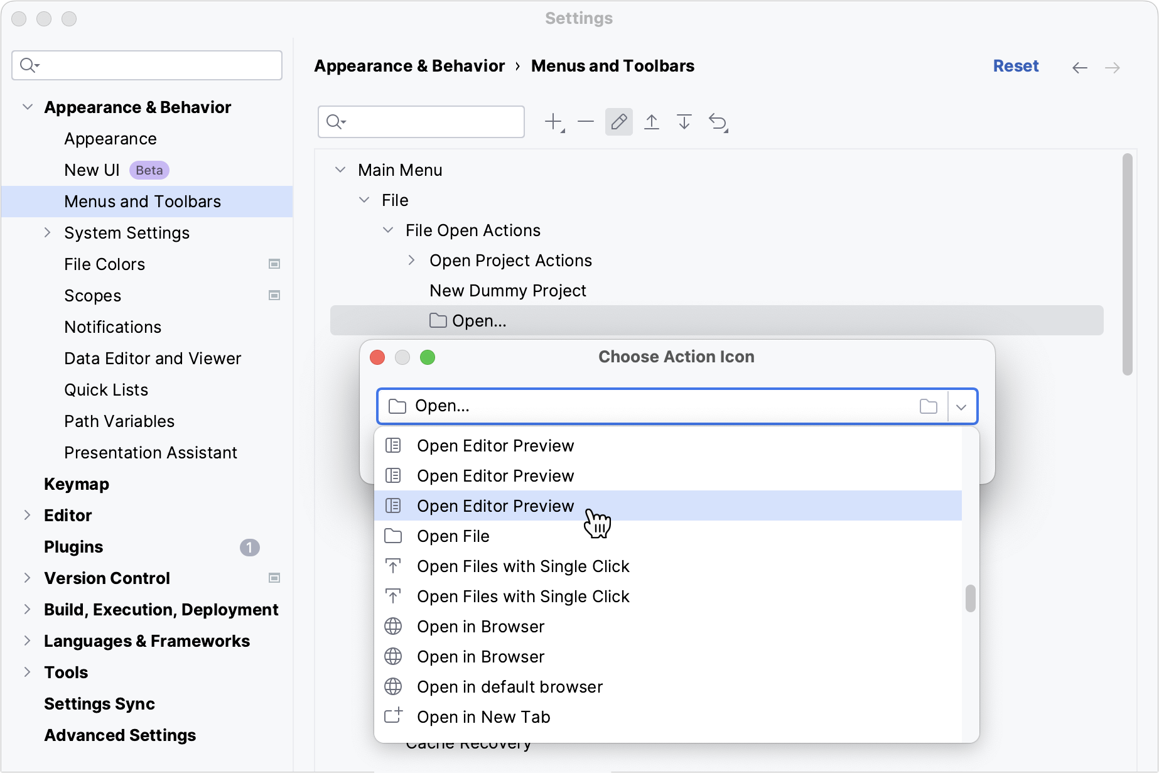Expand System Settings in the sidebar

click(48, 233)
